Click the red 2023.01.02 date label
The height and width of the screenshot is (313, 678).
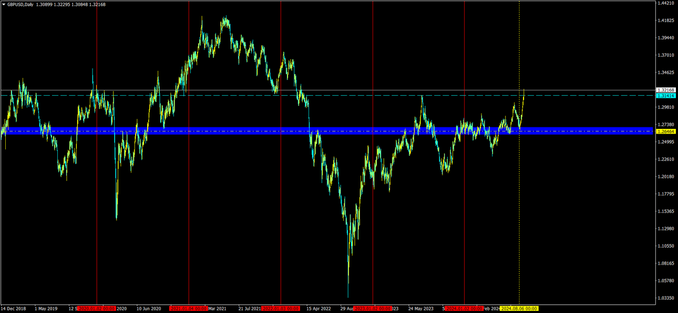coord(373,309)
